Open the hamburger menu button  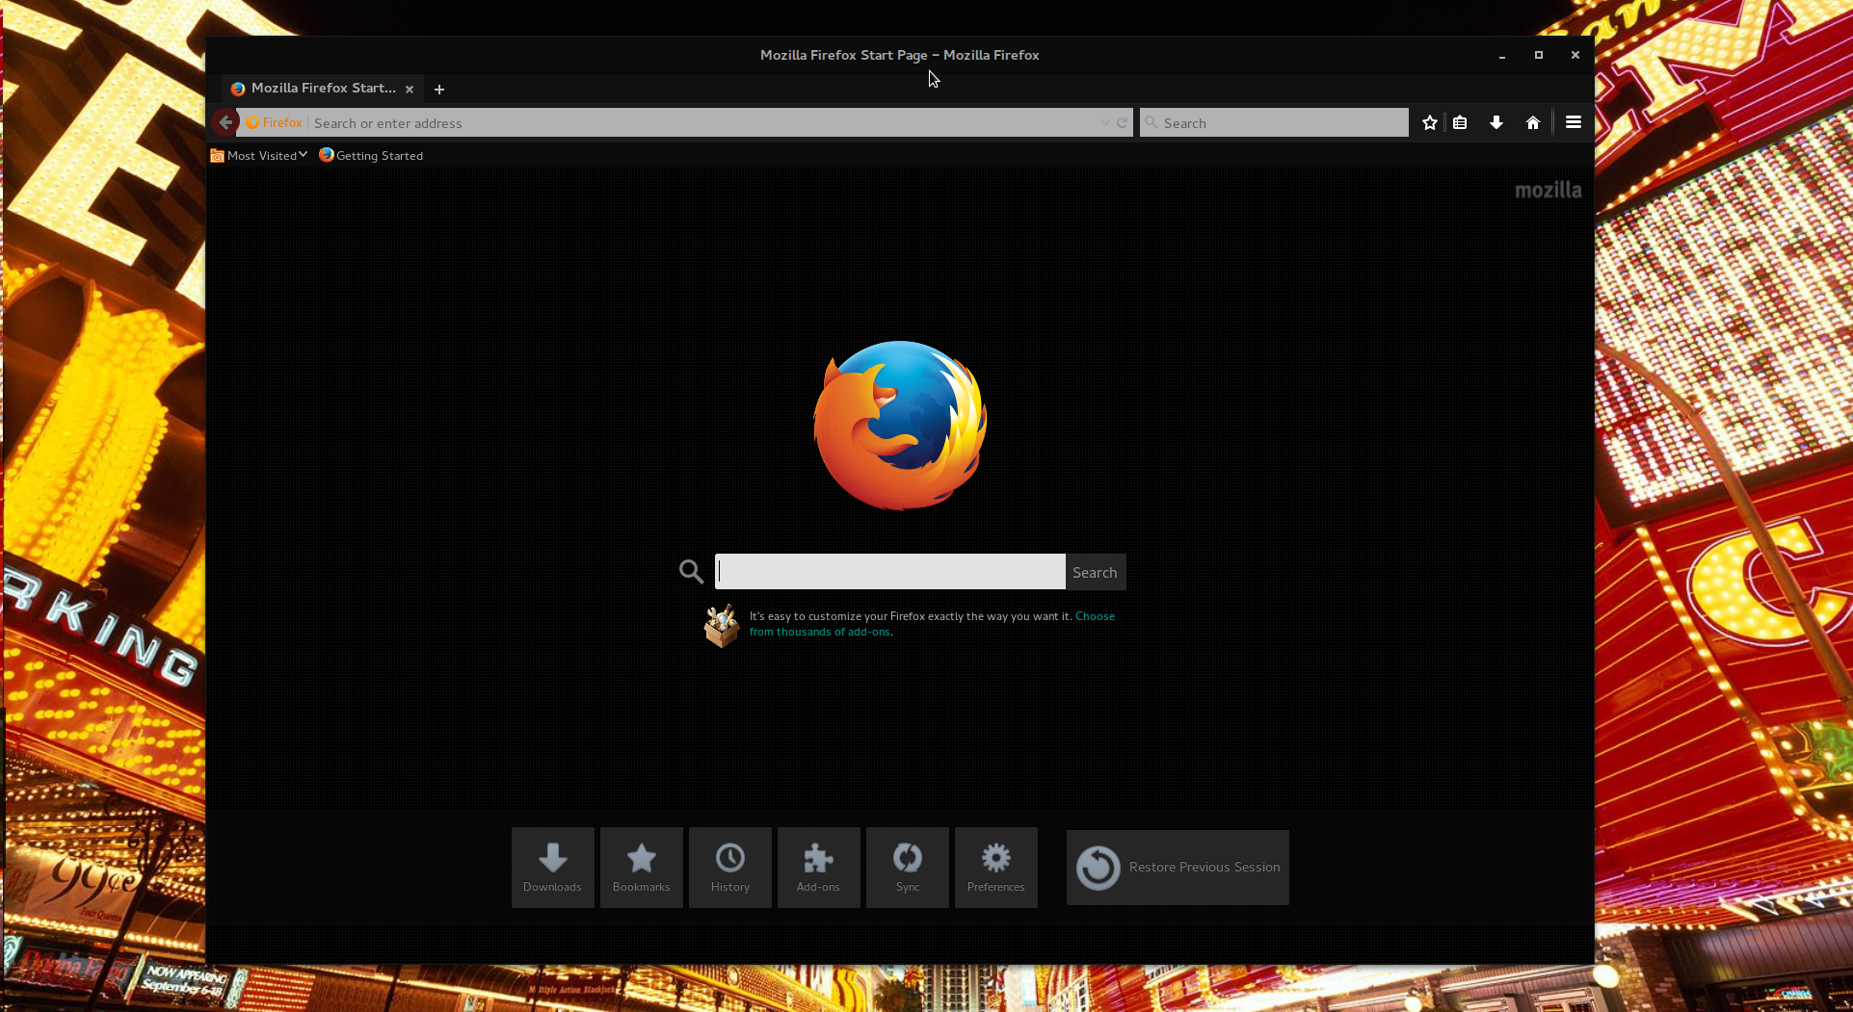(x=1574, y=122)
